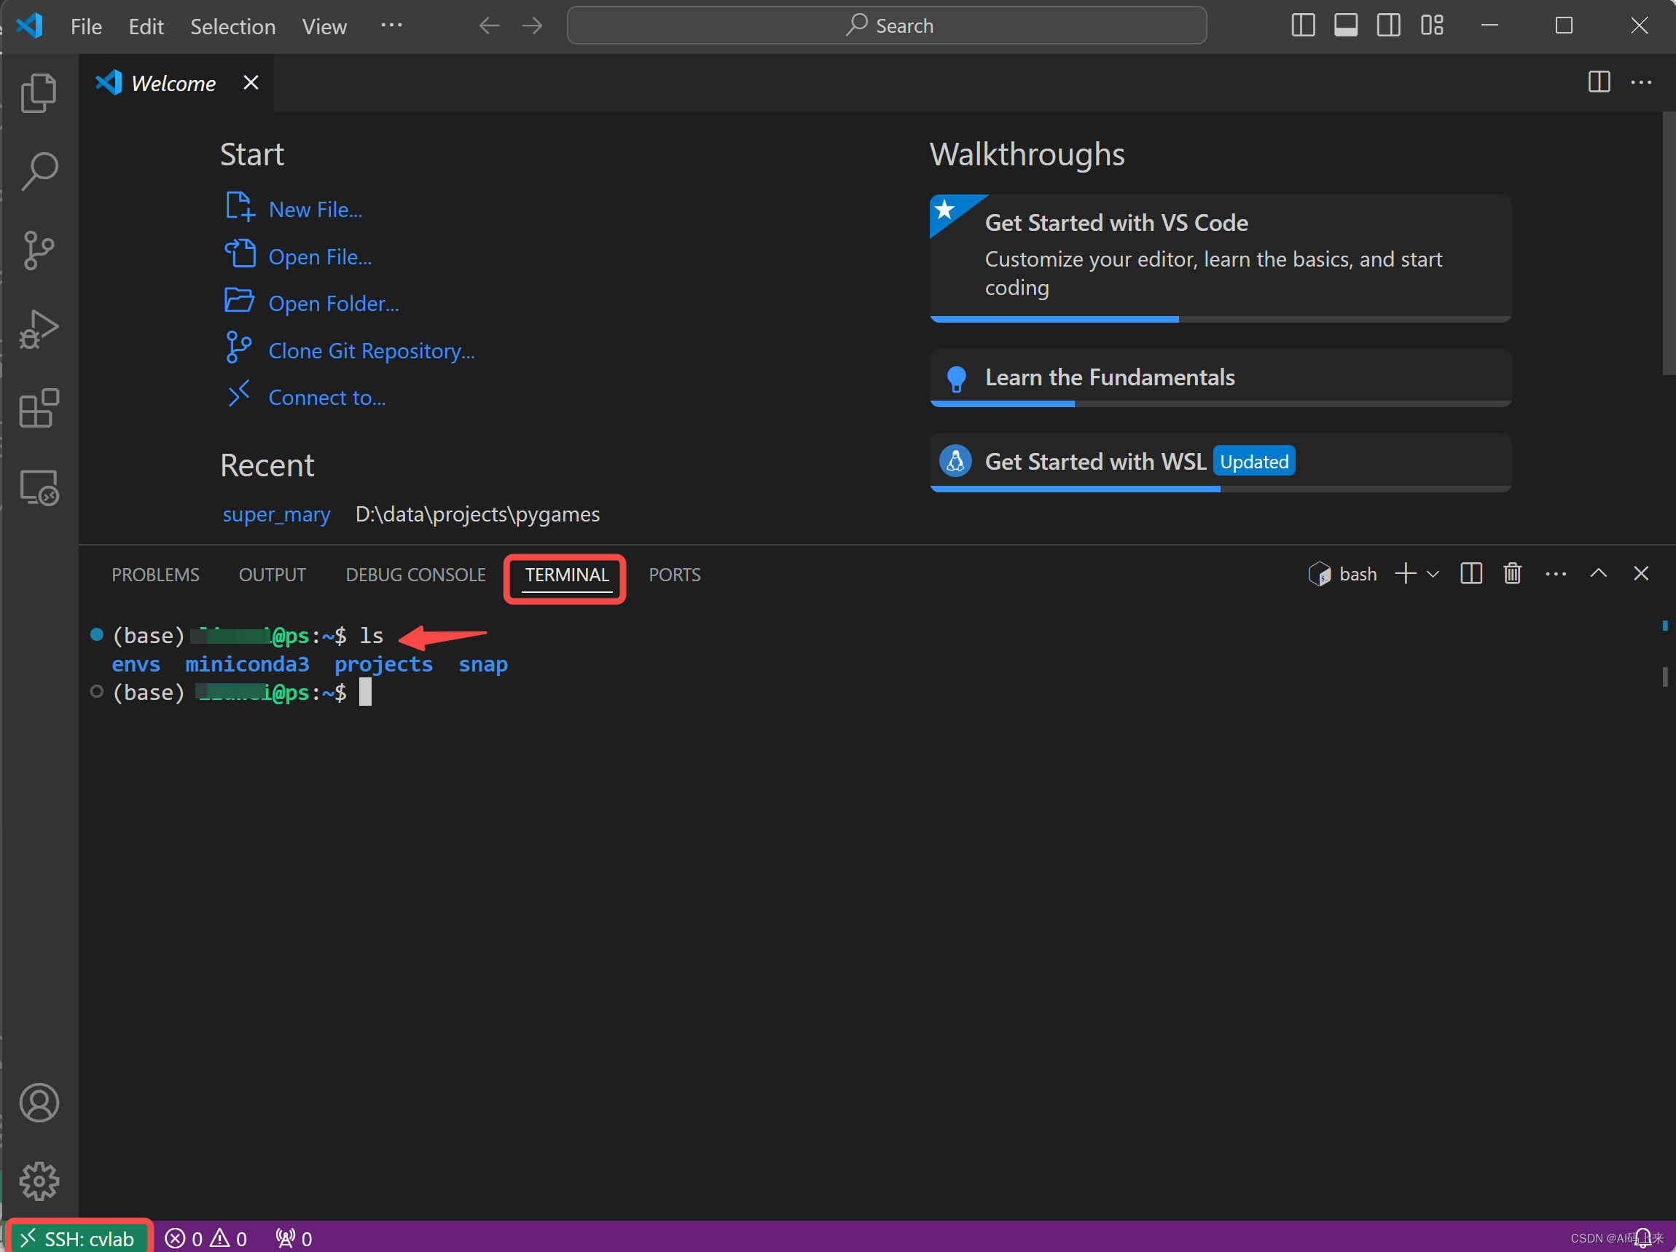Split the terminal panel
Image resolution: width=1676 pixels, height=1252 pixels.
pos(1471,574)
